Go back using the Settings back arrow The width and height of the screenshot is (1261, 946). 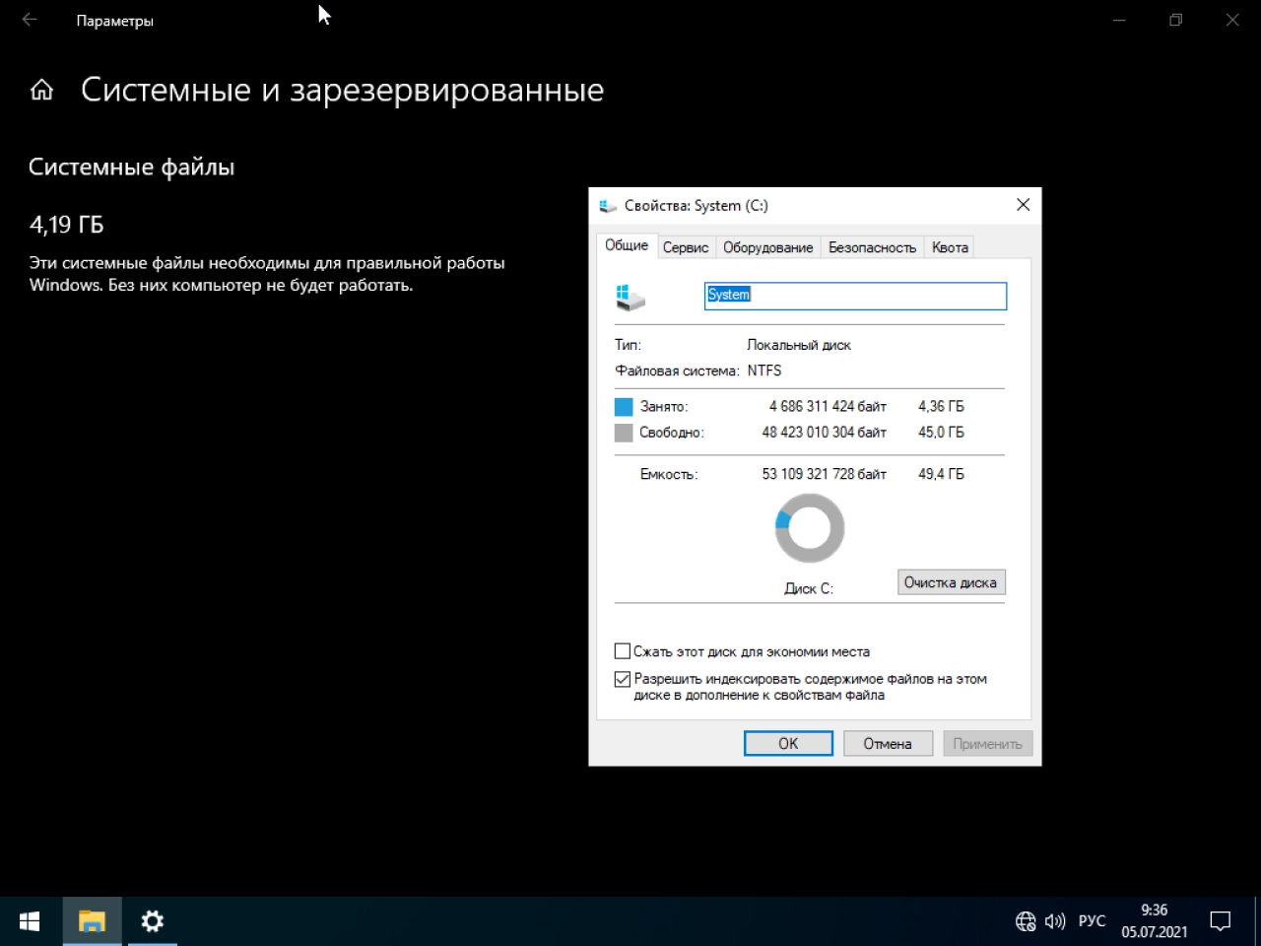click(x=30, y=20)
